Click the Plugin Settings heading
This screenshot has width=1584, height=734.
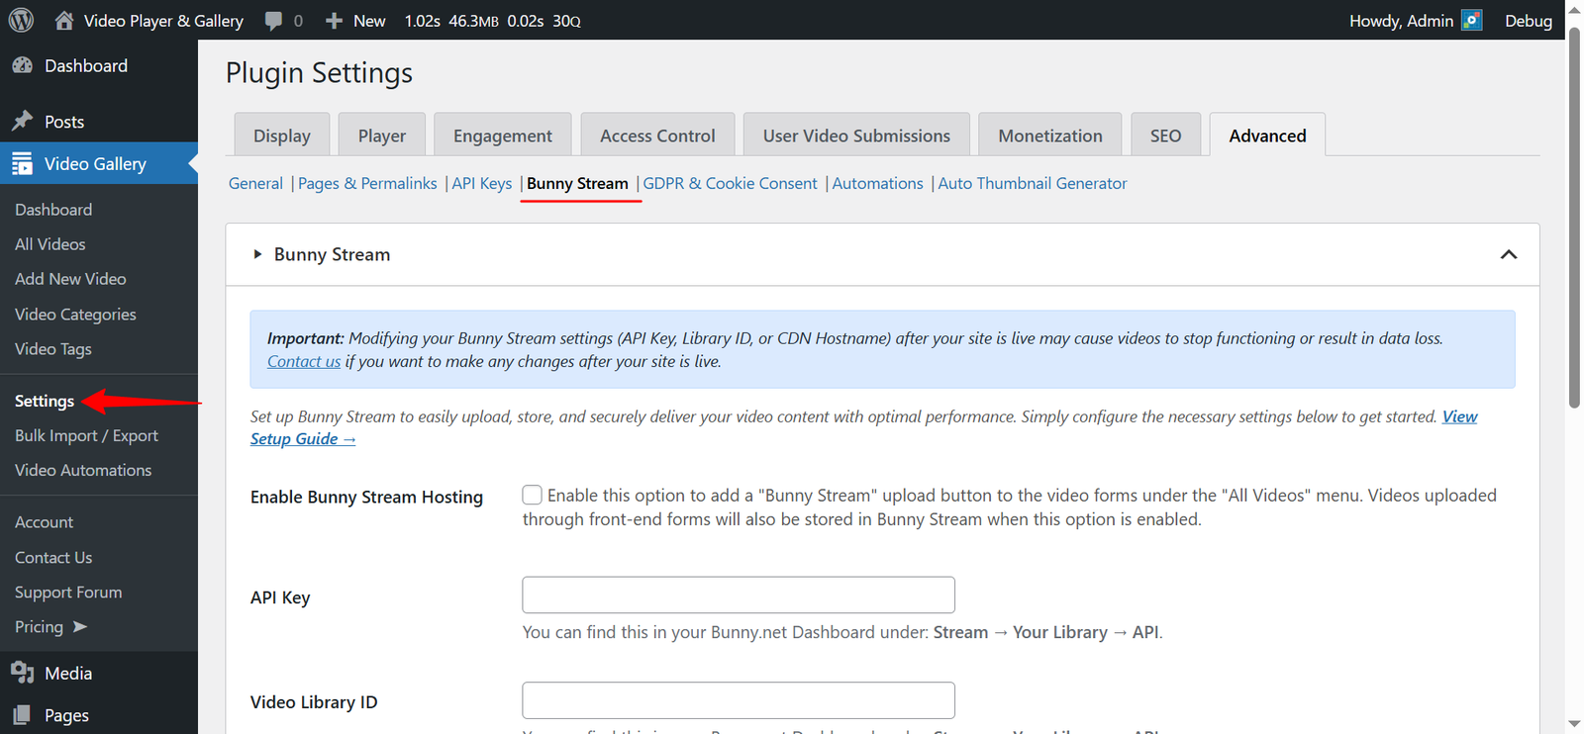(319, 72)
